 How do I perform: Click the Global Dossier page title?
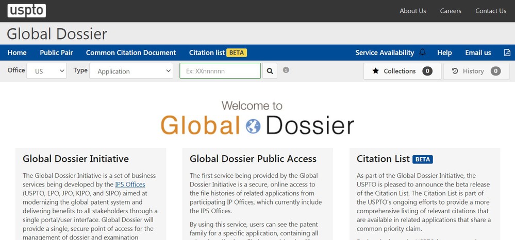pyautogui.click(x=57, y=34)
